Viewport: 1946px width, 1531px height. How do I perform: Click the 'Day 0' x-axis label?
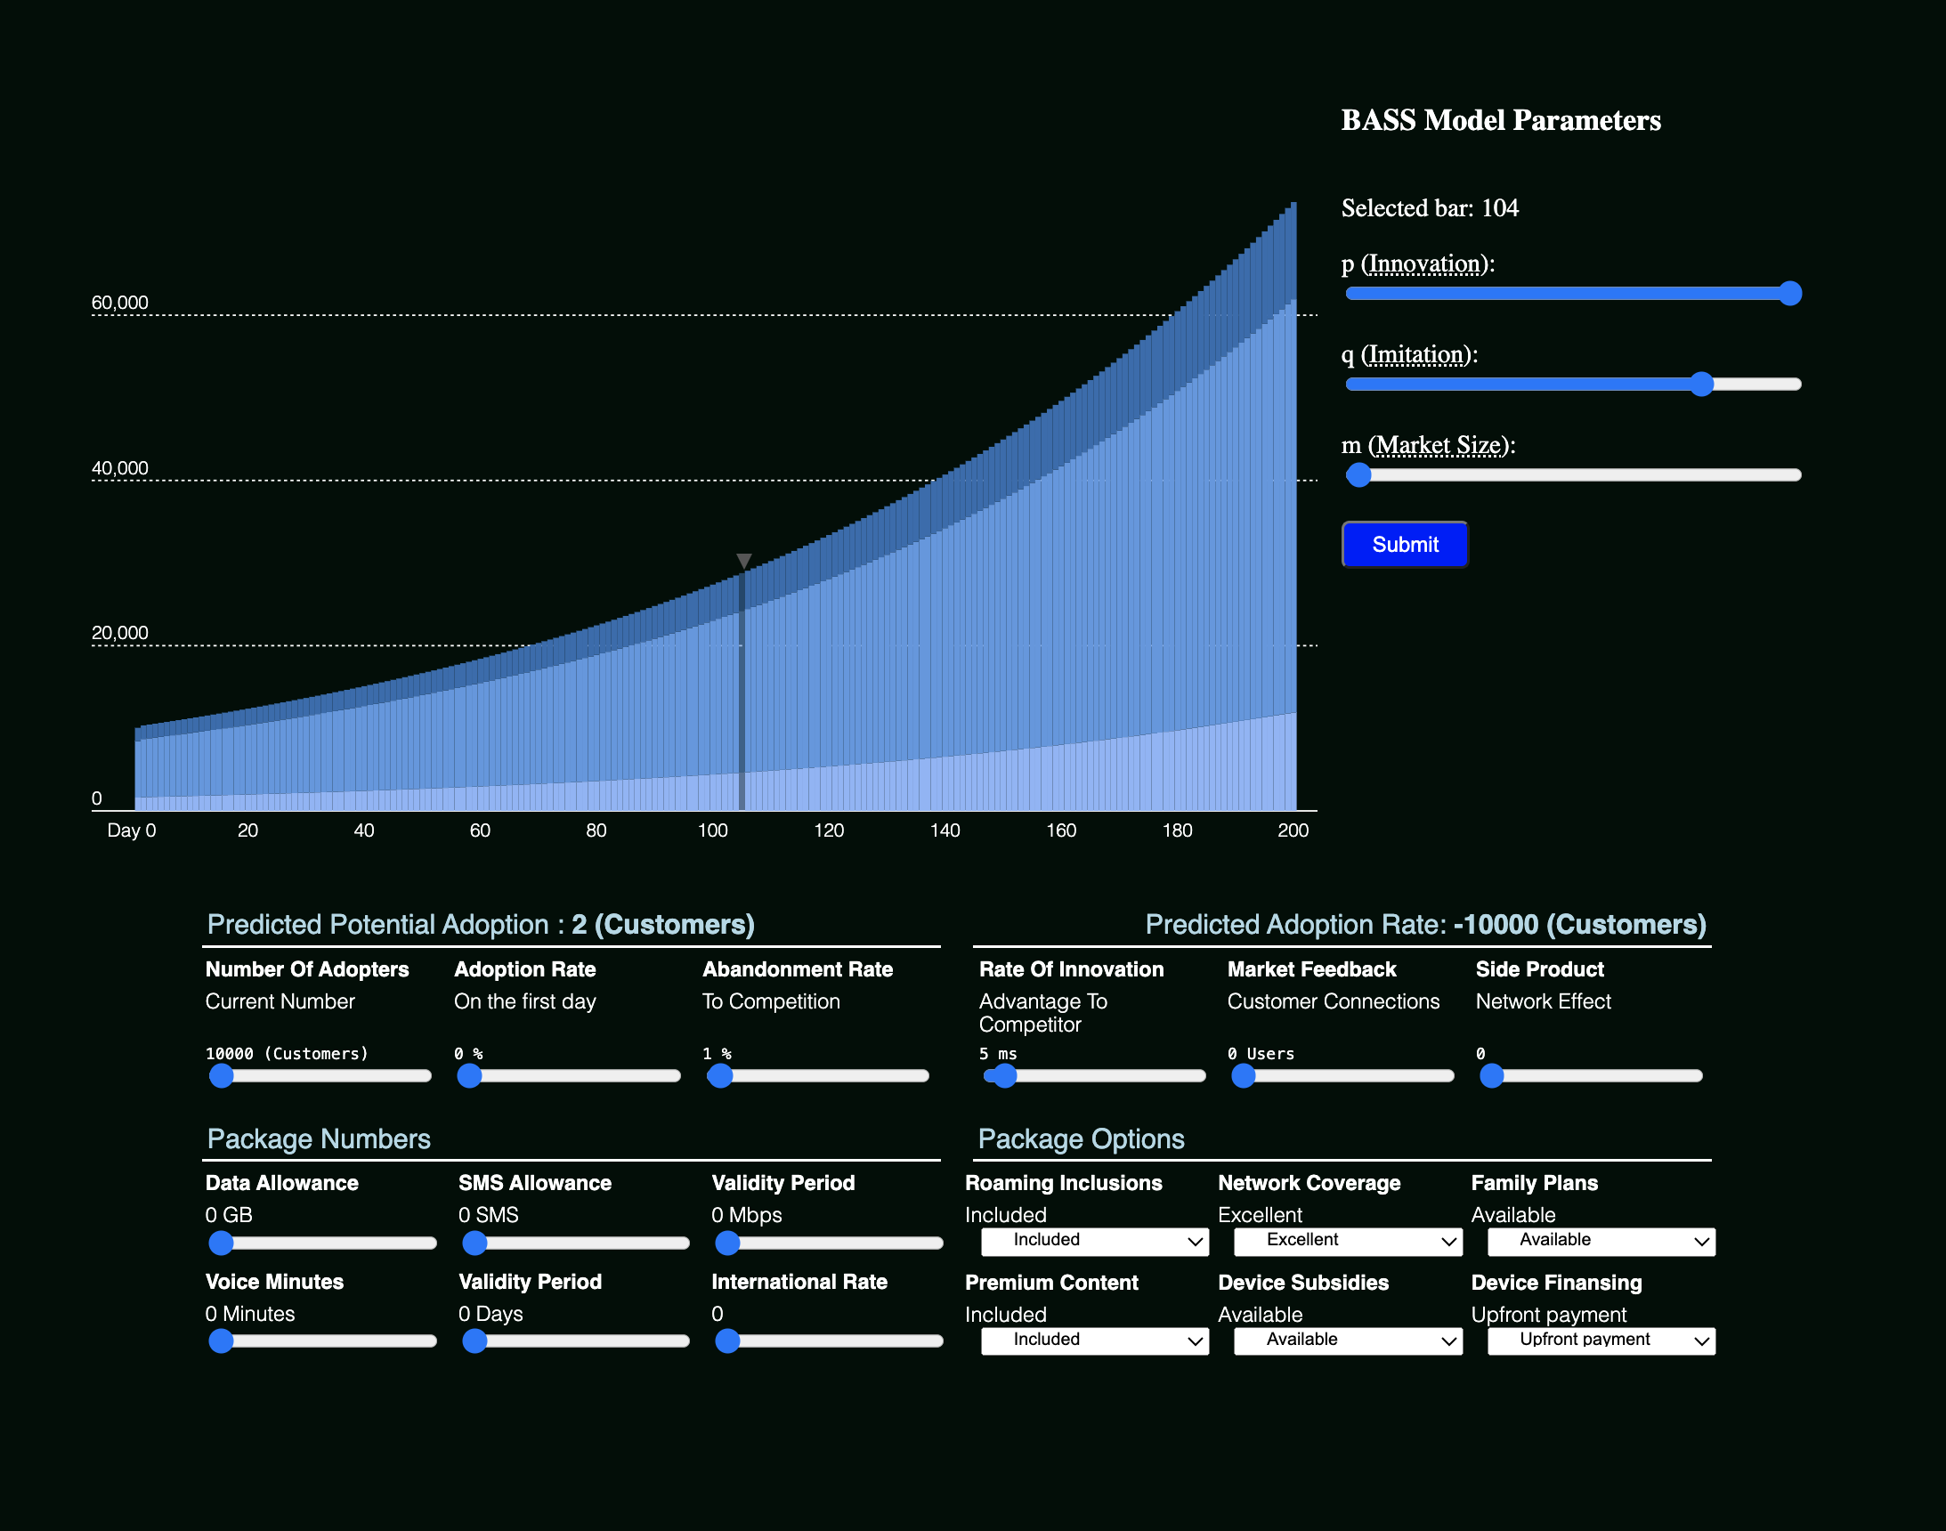(132, 830)
